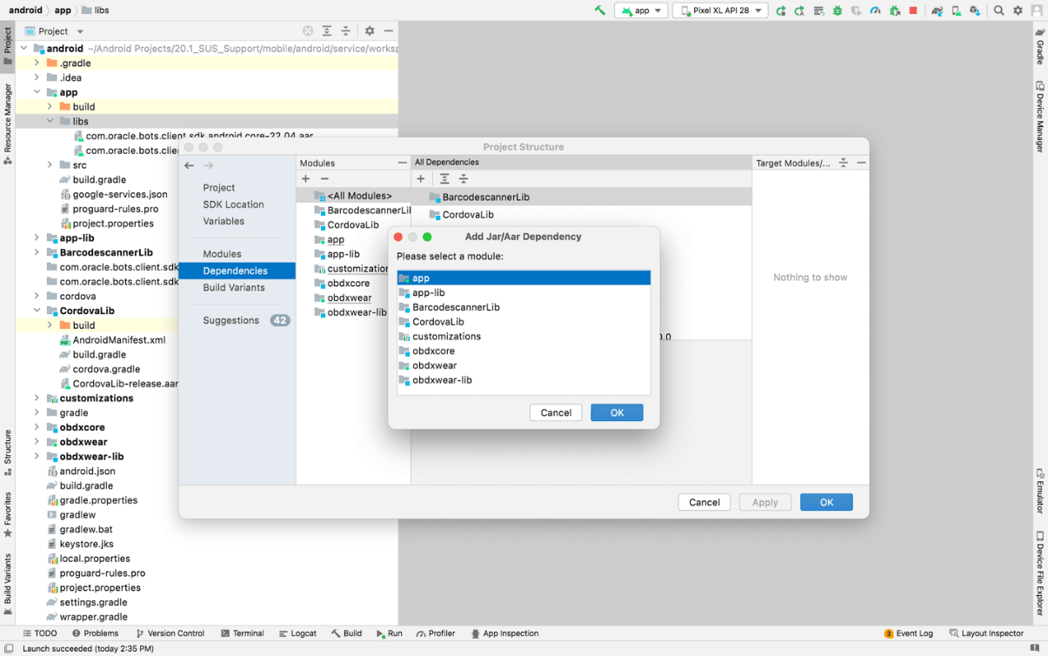The image size is (1048, 656).
Task: Click the Profile app gauge icon
Action: 875,10
